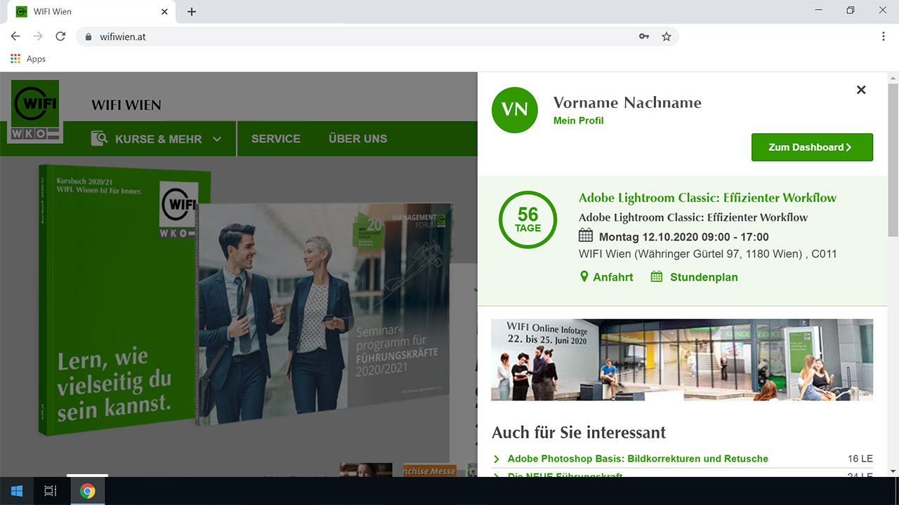Open the course search icon beside KURSE & MEHR
899x505 pixels.
tap(99, 138)
